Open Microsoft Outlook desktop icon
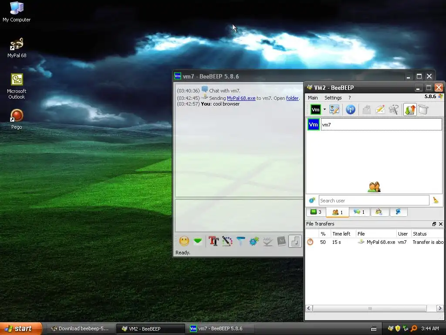The image size is (446, 335). click(17, 86)
